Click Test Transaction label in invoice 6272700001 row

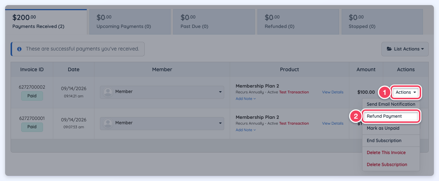(x=294, y=124)
